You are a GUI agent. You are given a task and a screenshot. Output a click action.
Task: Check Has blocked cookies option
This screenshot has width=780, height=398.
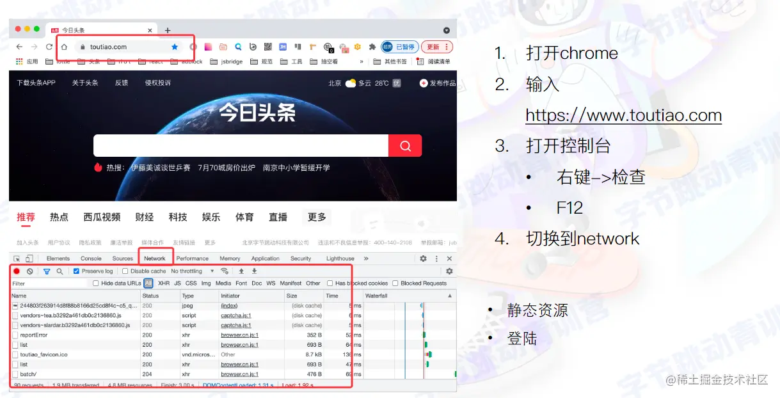click(330, 283)
